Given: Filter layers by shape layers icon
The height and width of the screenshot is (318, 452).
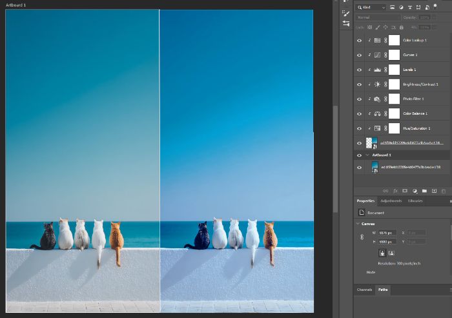Looking at the screenshot, I should click(x=418, y=8).
